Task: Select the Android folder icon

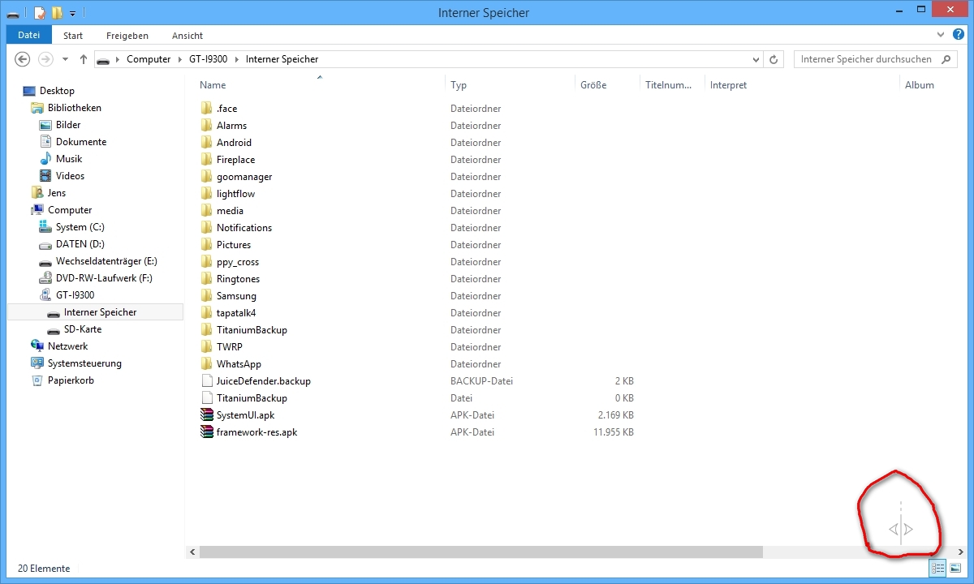Action: point(206,143)
